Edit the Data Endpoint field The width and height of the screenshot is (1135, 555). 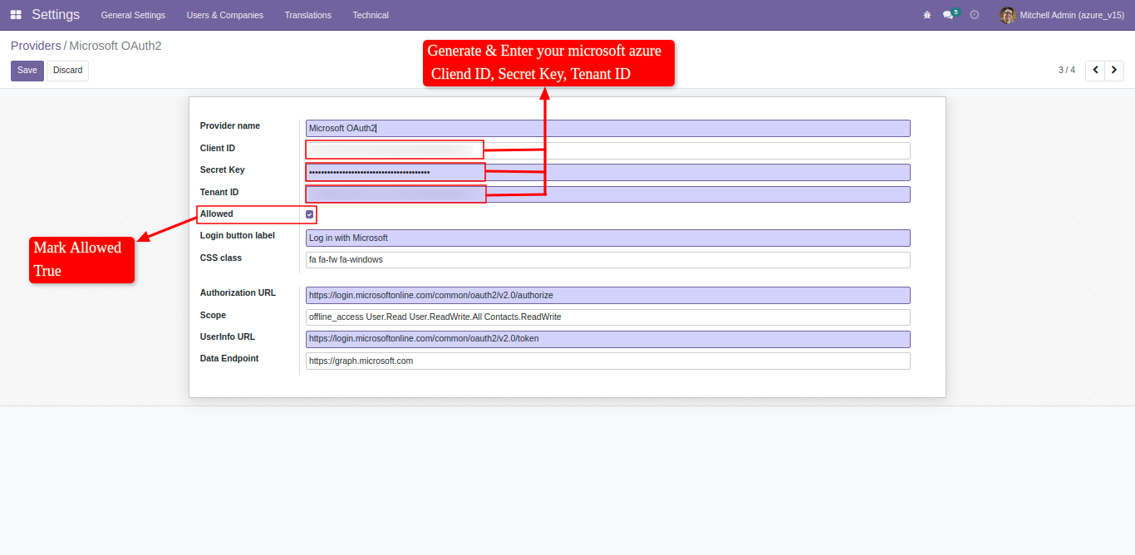pos(608,361)
